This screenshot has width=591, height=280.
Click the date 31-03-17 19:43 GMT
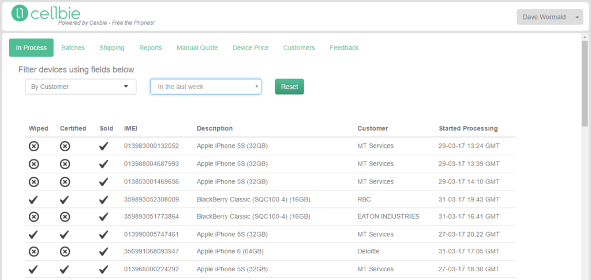tap(469, 199)
